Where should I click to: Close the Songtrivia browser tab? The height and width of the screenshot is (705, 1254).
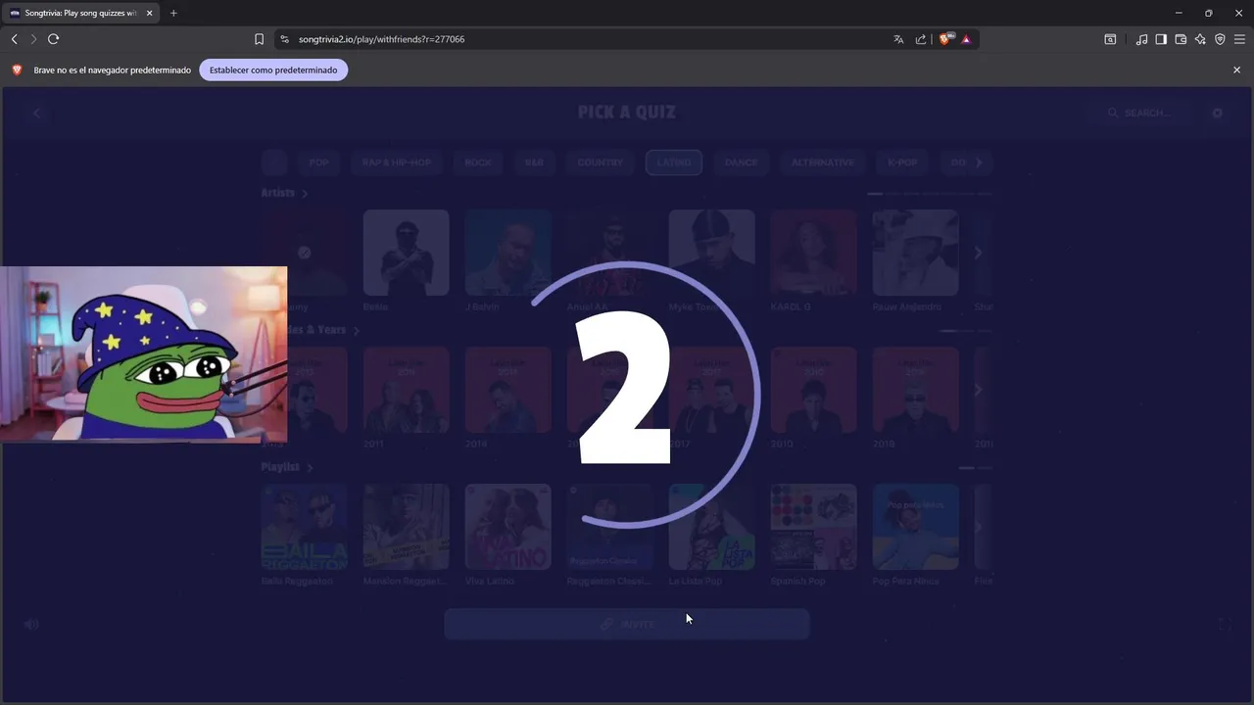(x=149, y=13)
